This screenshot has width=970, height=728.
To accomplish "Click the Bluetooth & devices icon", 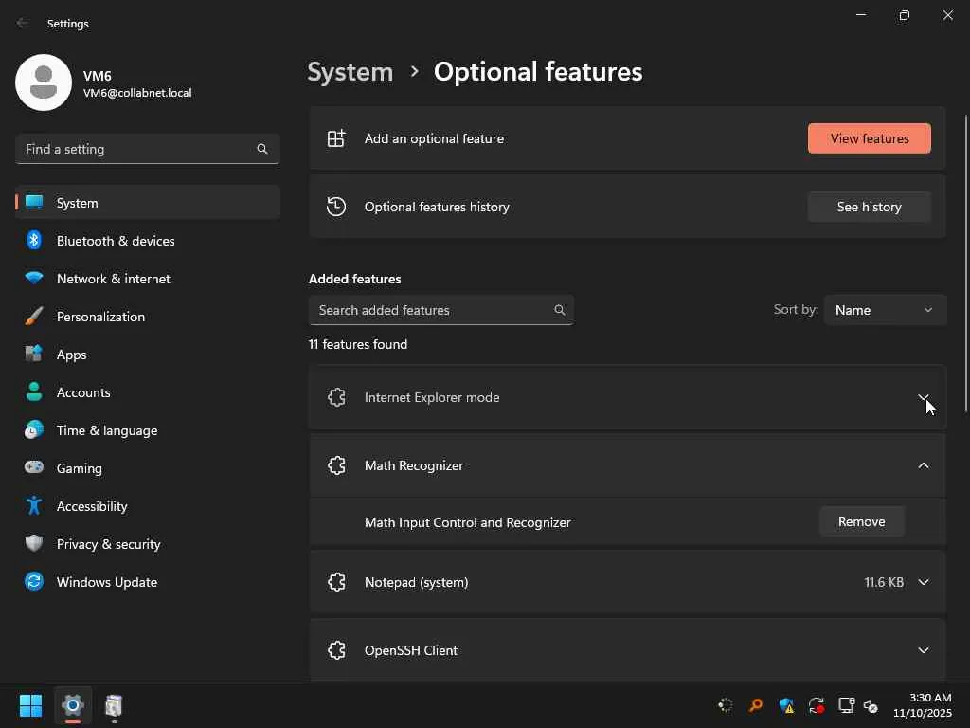I will [34, 241].
